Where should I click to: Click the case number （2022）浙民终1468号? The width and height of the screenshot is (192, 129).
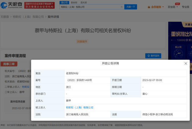(80, 80)
